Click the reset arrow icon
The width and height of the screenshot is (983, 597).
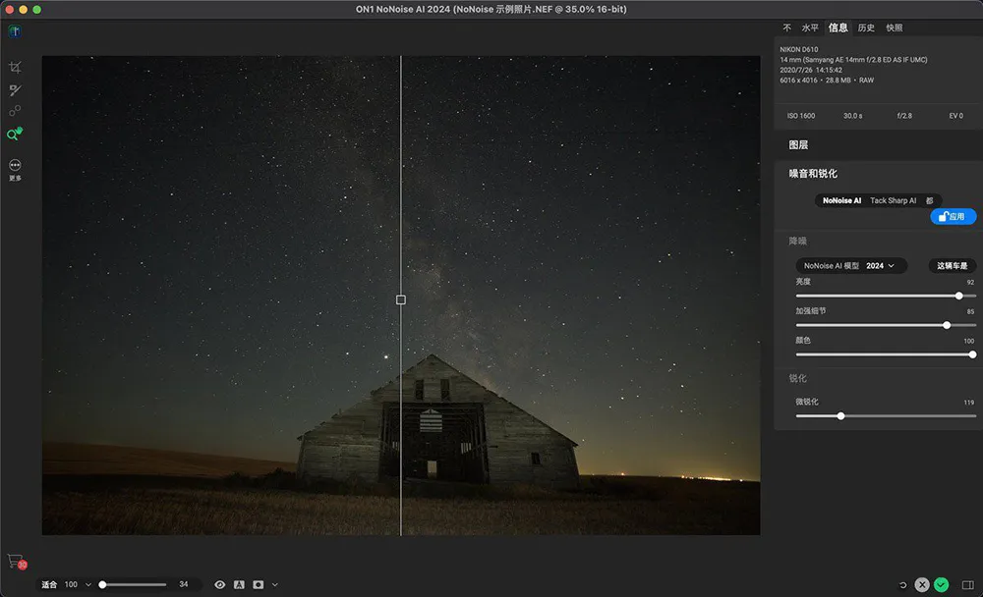(902, 584)
